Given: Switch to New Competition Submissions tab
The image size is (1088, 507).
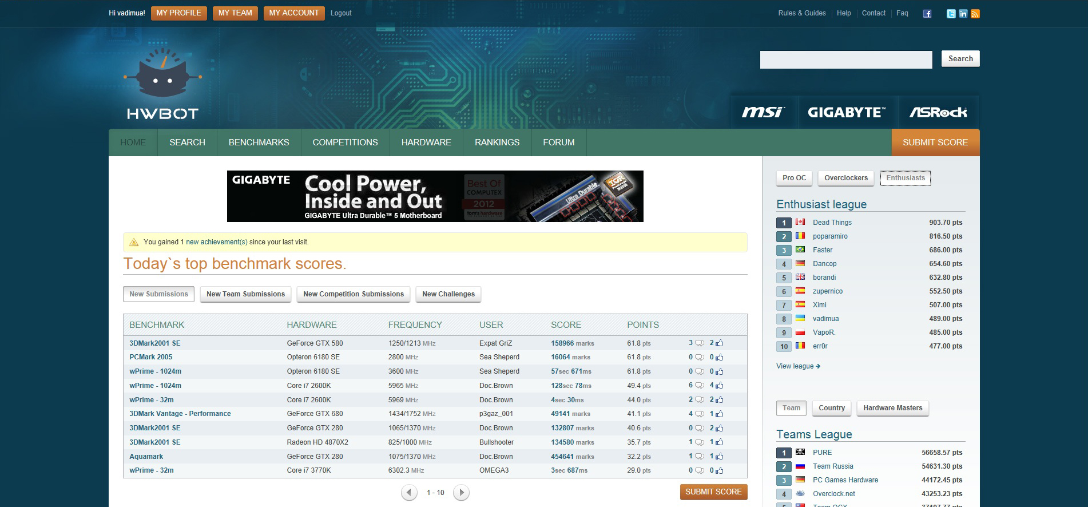Looking at the screenshot, I should [x=354, y=294].
